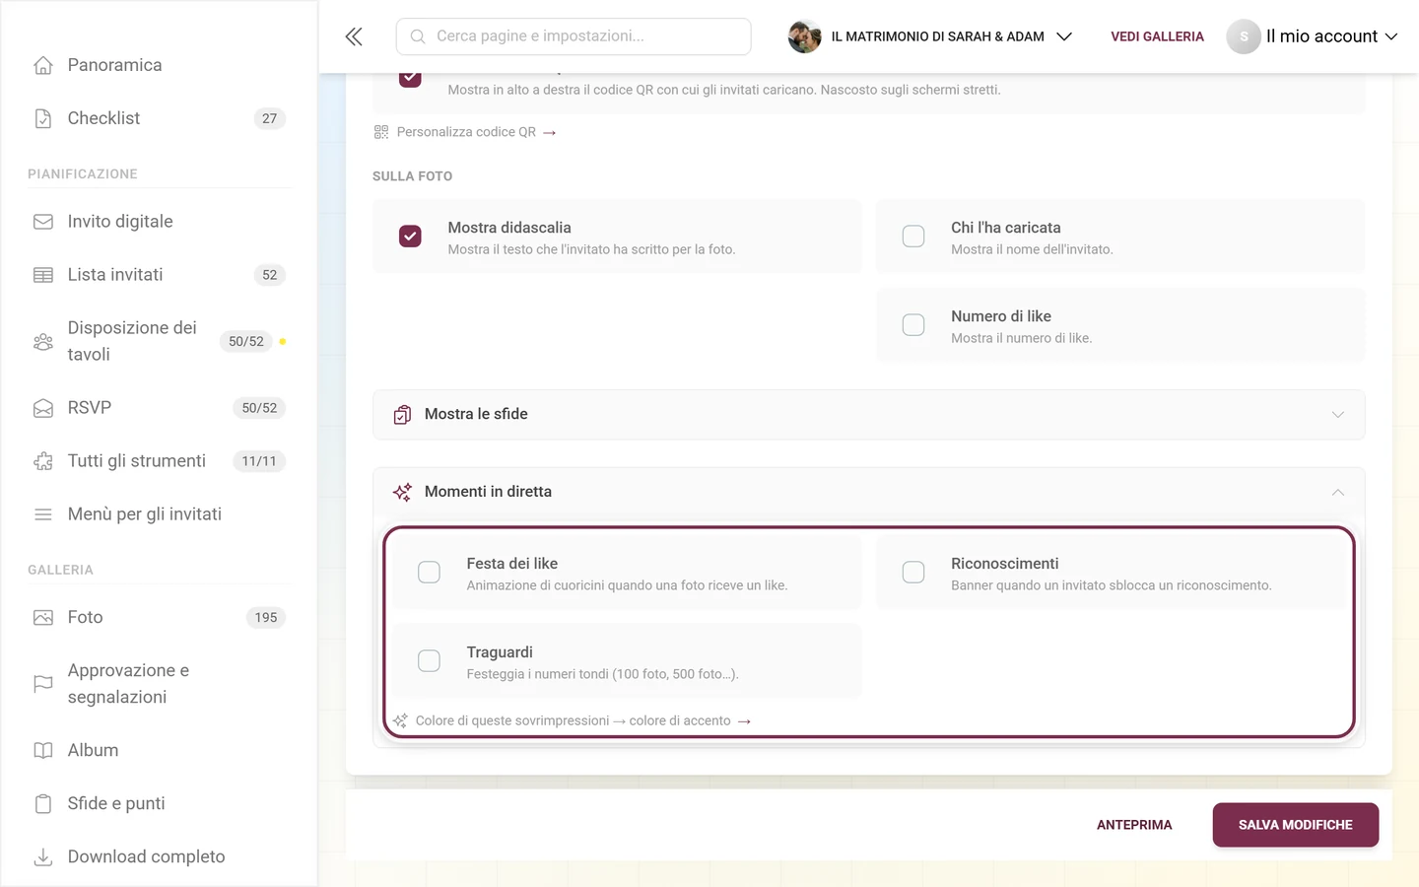
Task: Click the Invito digitale envelope icon
Action: (43, 222)
